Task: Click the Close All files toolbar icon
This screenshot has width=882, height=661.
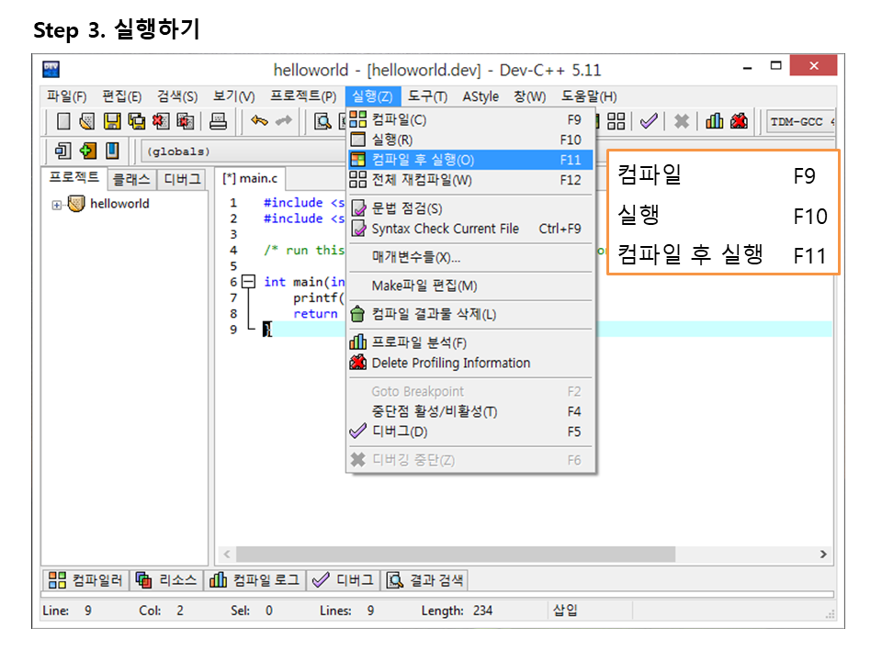Action: click(x=186, y=121)
